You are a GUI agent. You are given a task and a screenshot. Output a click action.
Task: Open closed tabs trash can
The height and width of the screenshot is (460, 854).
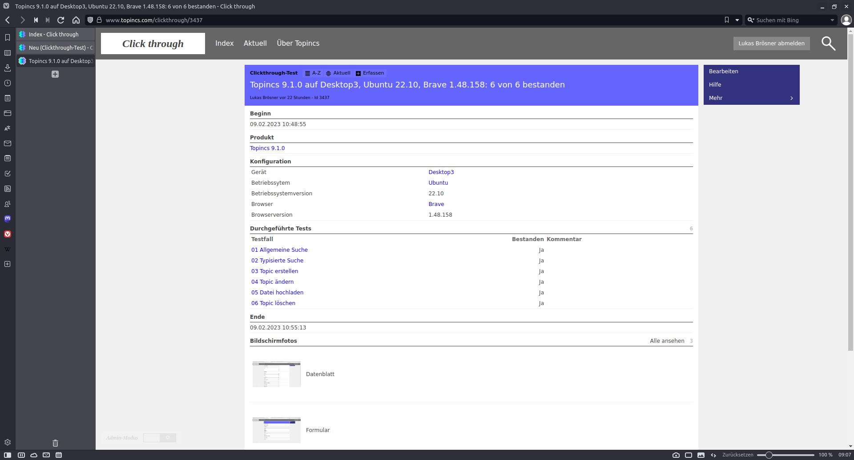click(55, 443)
